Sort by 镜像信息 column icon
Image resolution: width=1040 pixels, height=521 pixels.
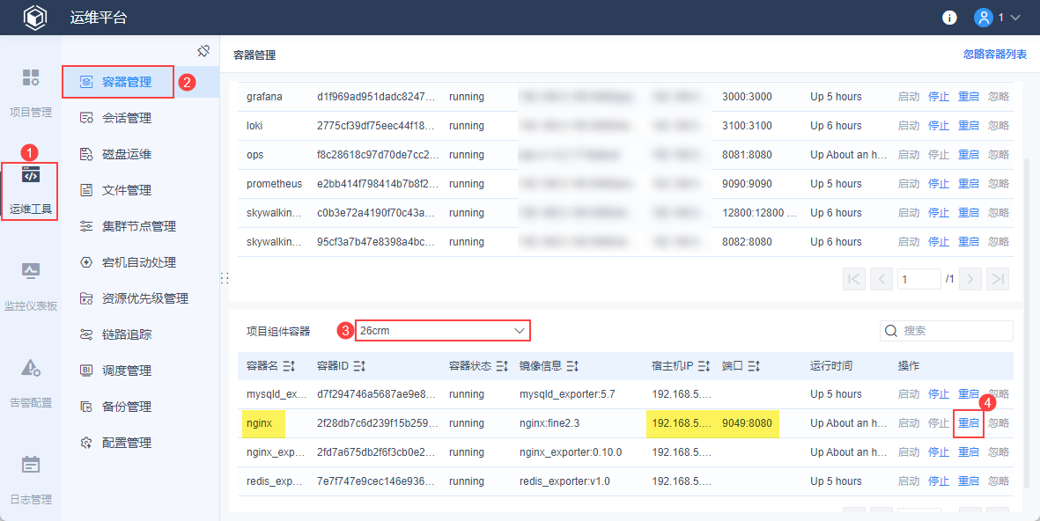pos(572,366)
